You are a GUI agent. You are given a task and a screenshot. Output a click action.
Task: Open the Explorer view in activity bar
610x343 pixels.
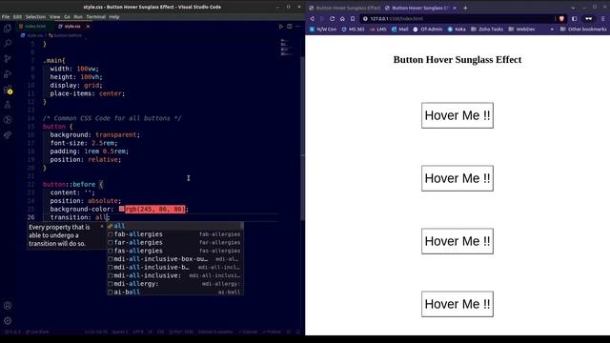tap(8, 28)
